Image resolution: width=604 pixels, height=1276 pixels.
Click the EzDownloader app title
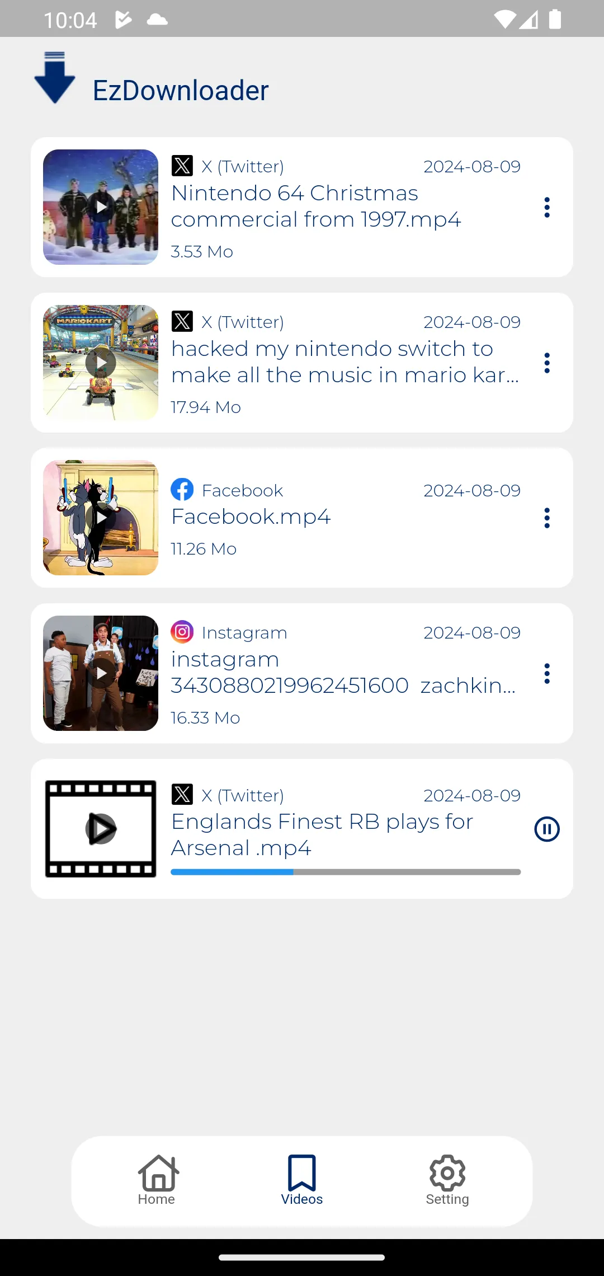(181, 90)
